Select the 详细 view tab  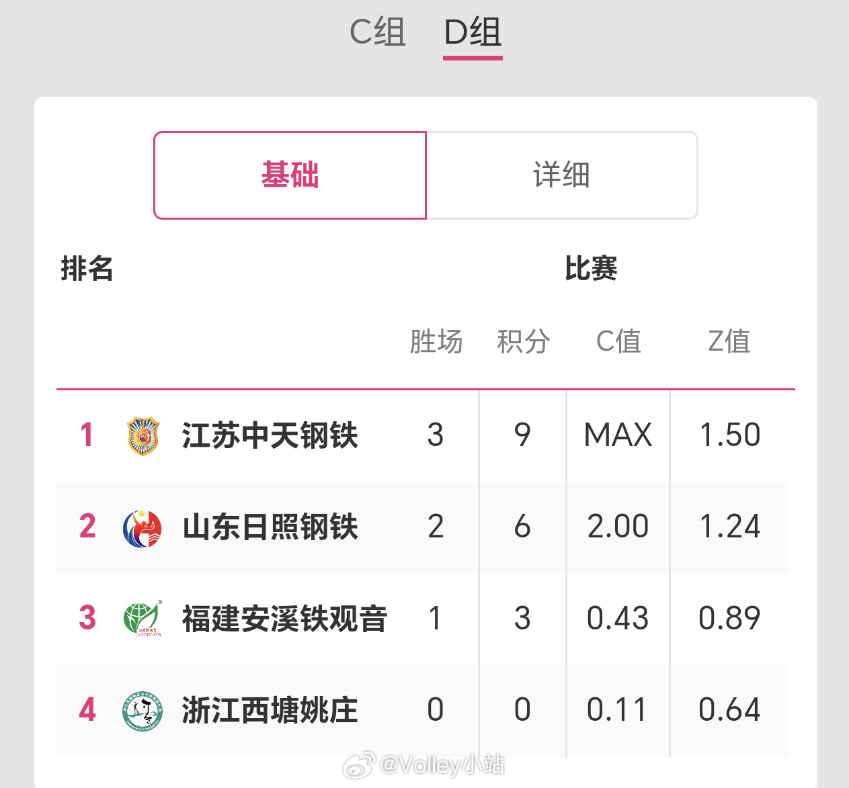pyautogui.click(x=563, y=175)
